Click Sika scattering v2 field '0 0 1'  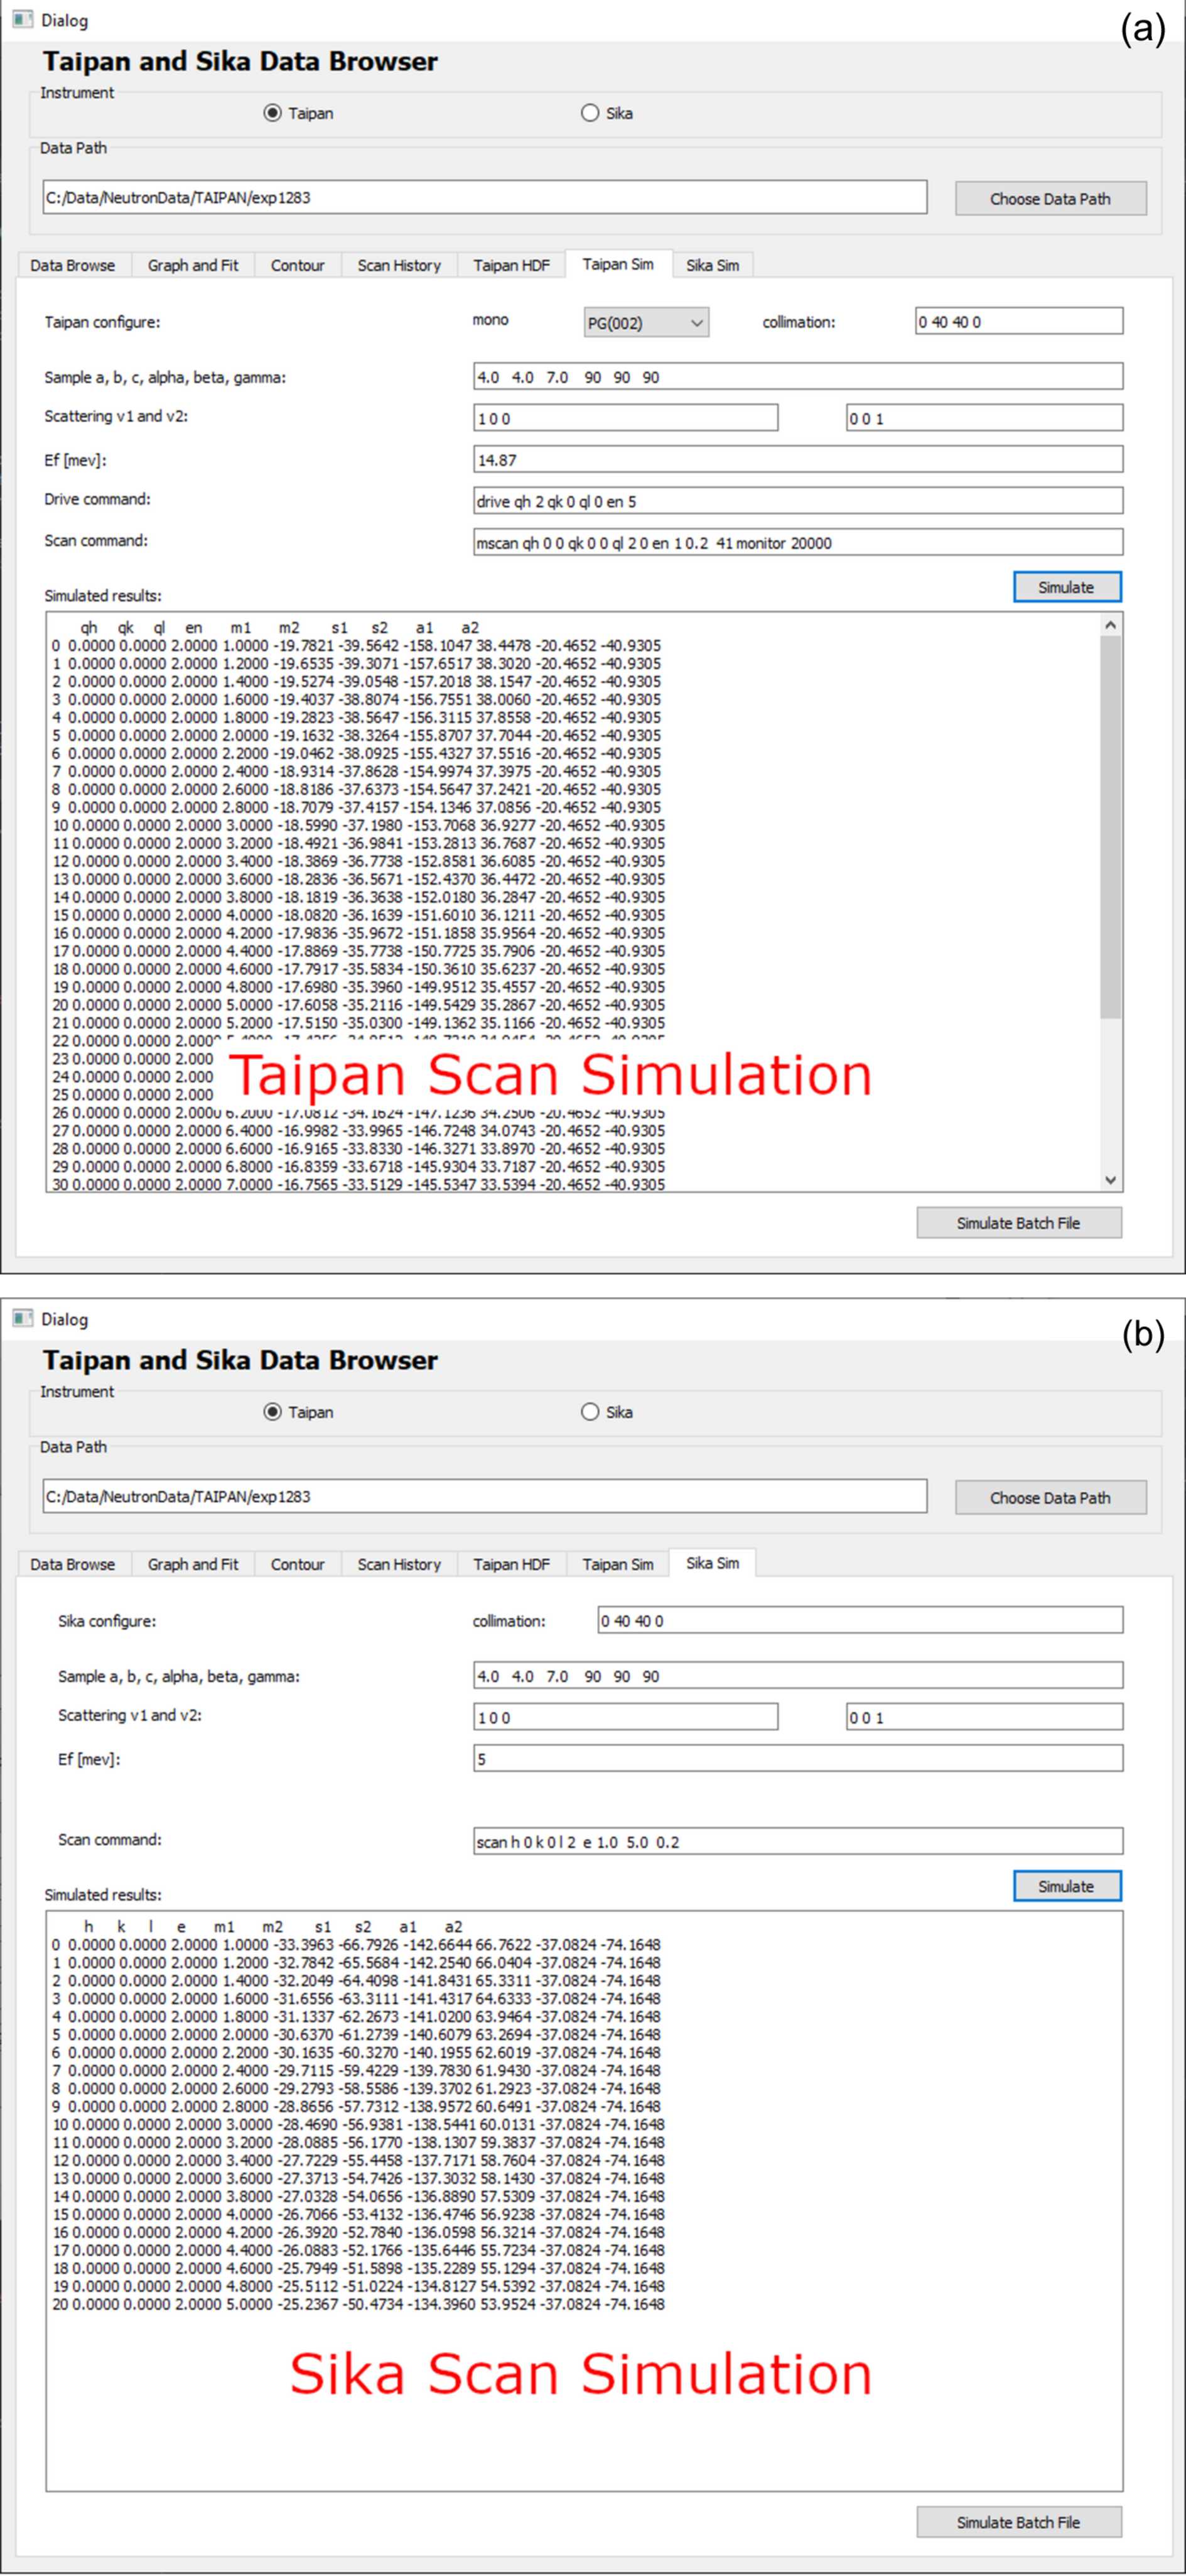[x=984, y=1717]
